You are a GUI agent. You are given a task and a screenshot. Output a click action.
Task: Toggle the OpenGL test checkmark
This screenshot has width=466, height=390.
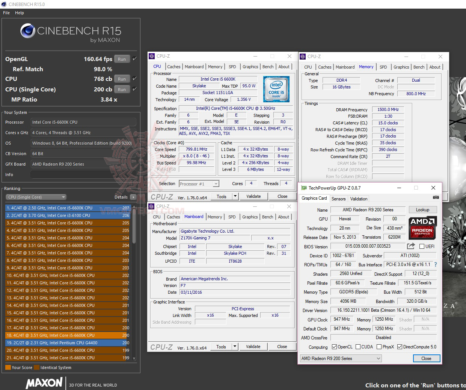[x=134, y=59]
